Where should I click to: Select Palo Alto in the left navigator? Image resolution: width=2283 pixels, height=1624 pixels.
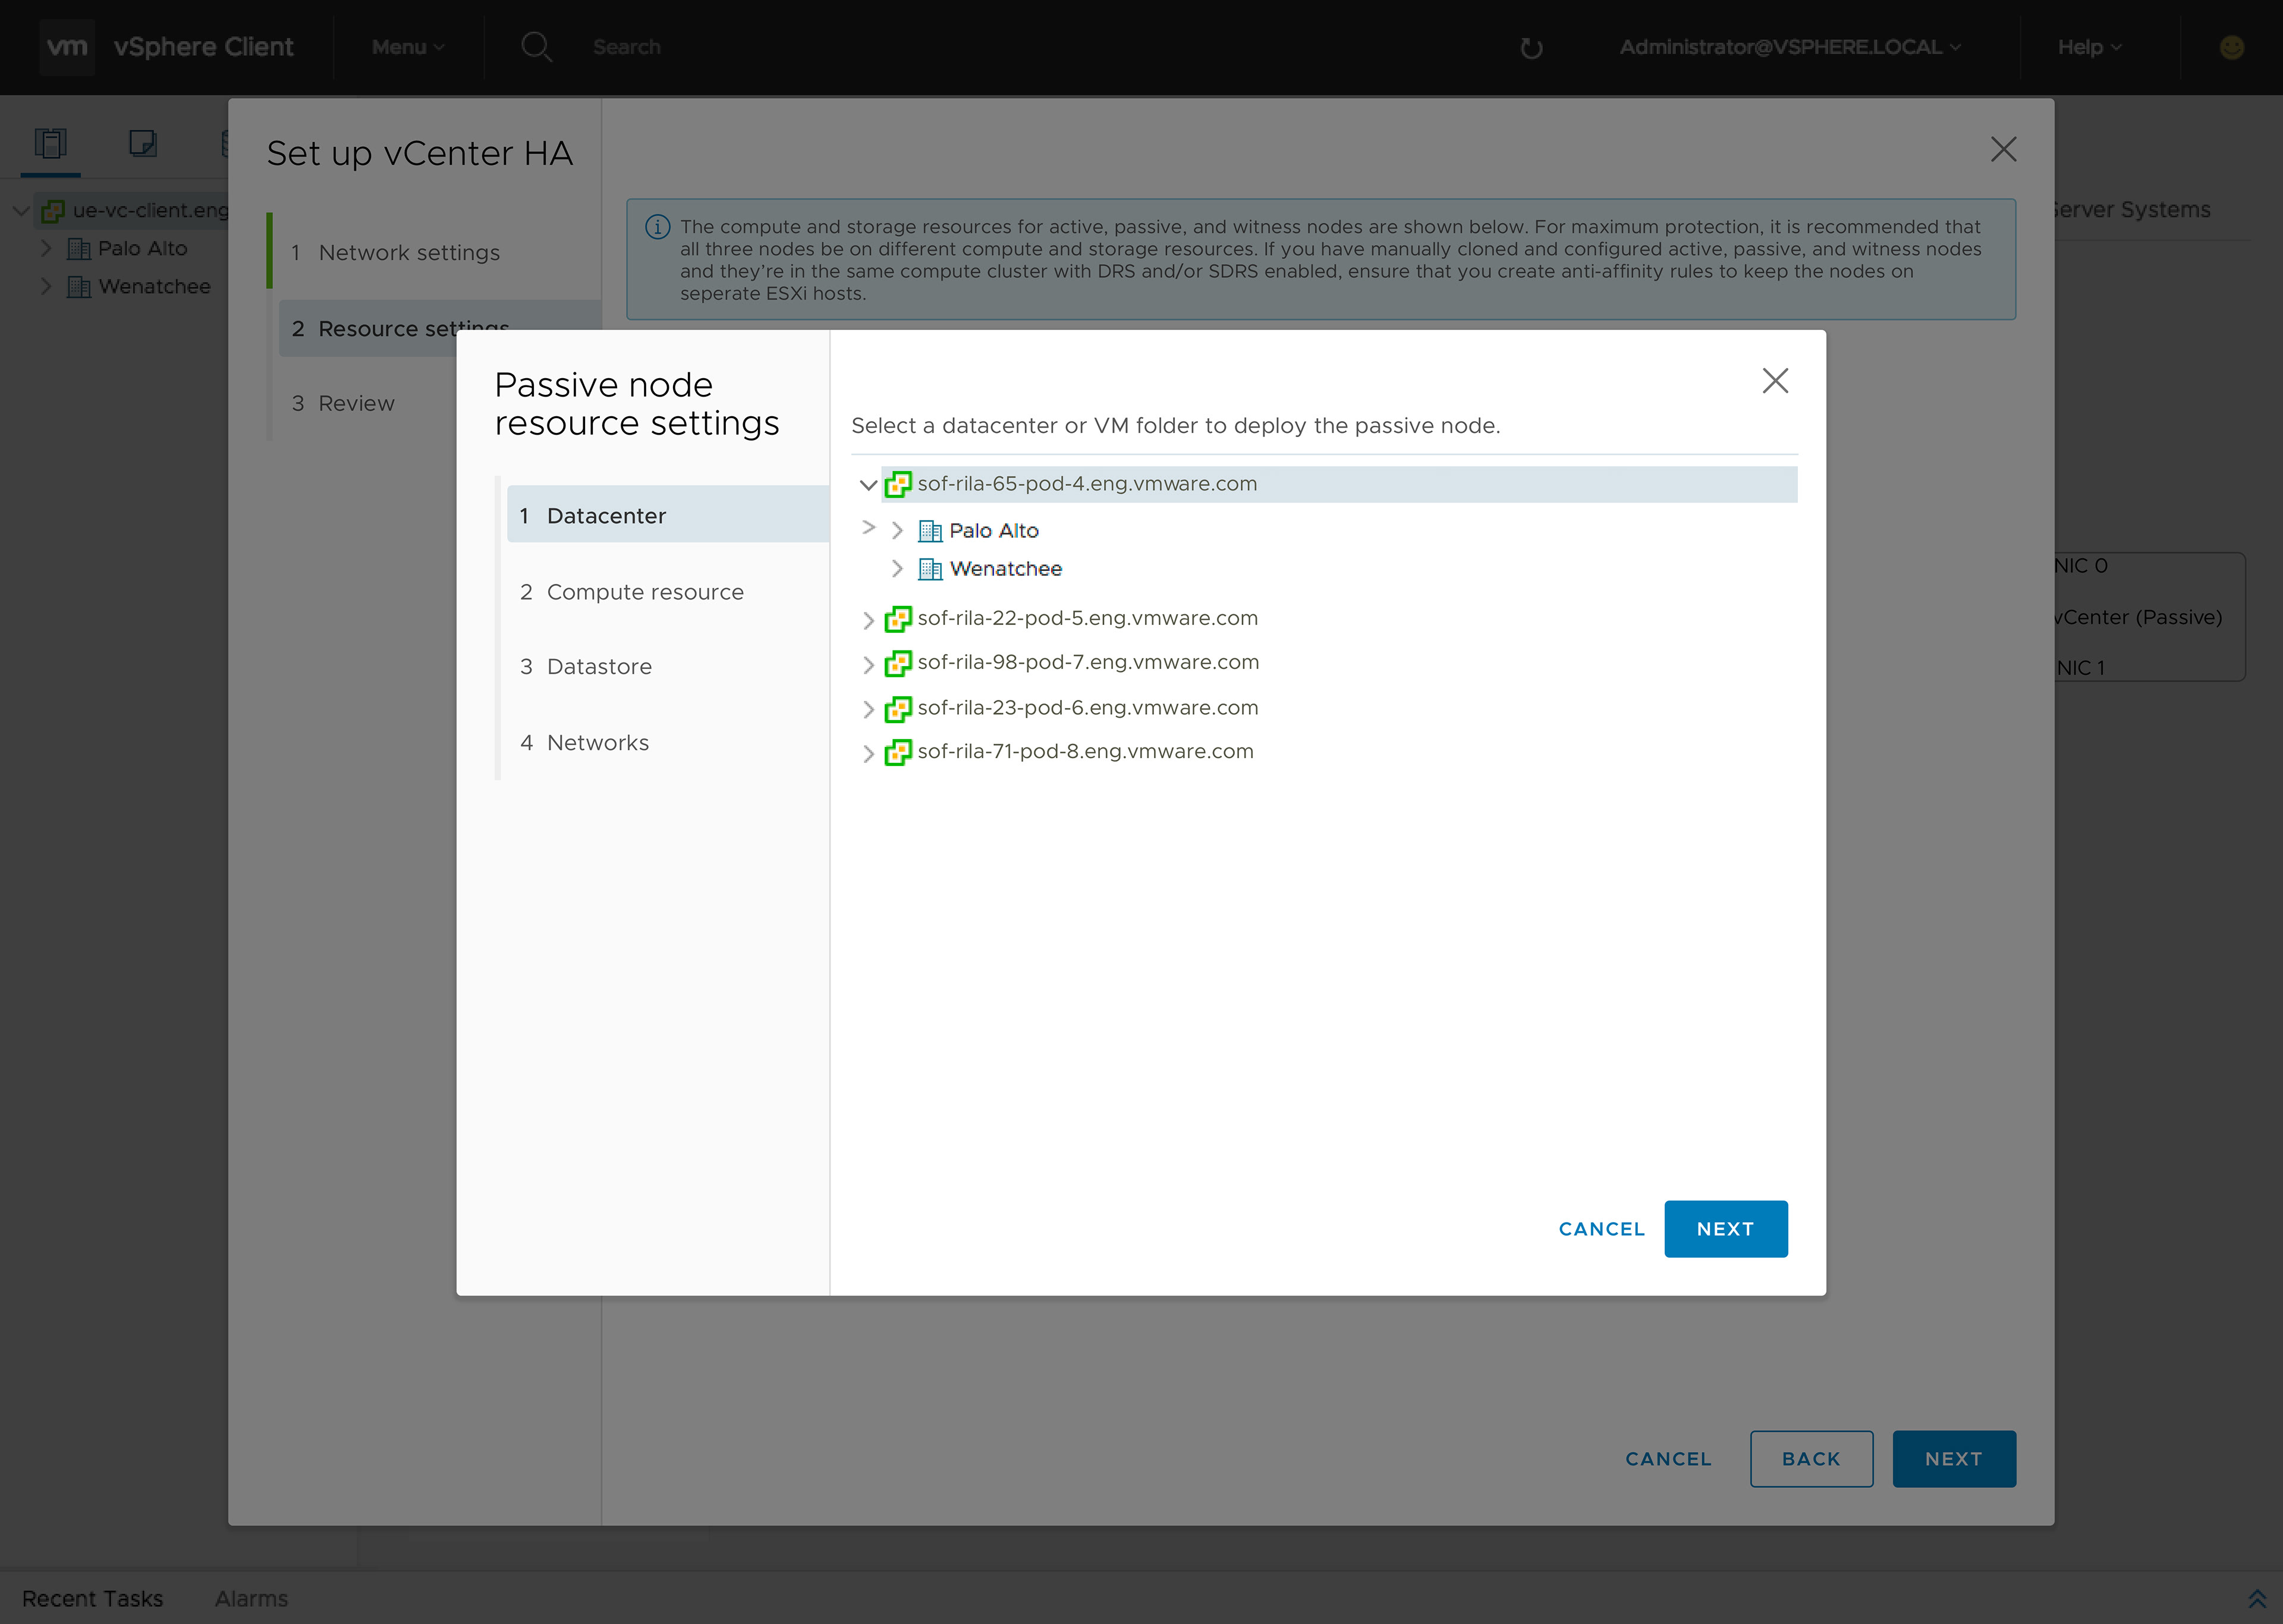(x=143, y=249)
